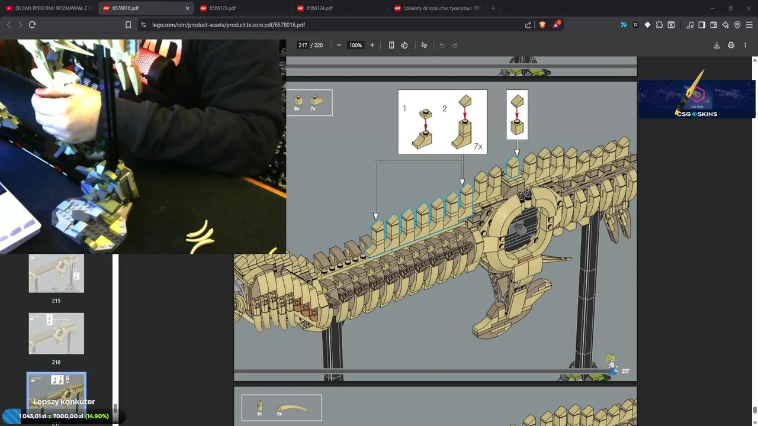Viewport: 758px width, 426px height.
Task: Go back to previous page
Action: (x=8, y=25)
